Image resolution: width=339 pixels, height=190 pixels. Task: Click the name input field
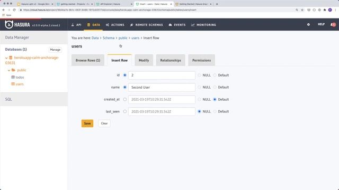coord(162,87)
